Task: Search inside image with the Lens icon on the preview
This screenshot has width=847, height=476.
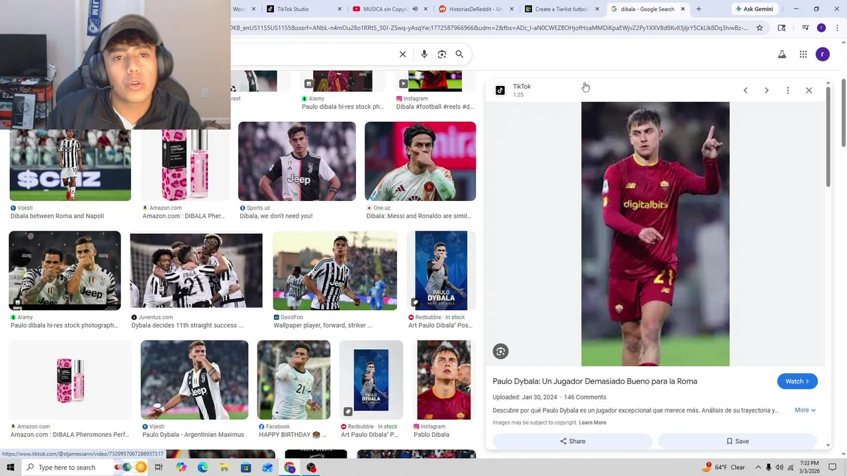Action: pyautogui.click(x=501, y=352)
